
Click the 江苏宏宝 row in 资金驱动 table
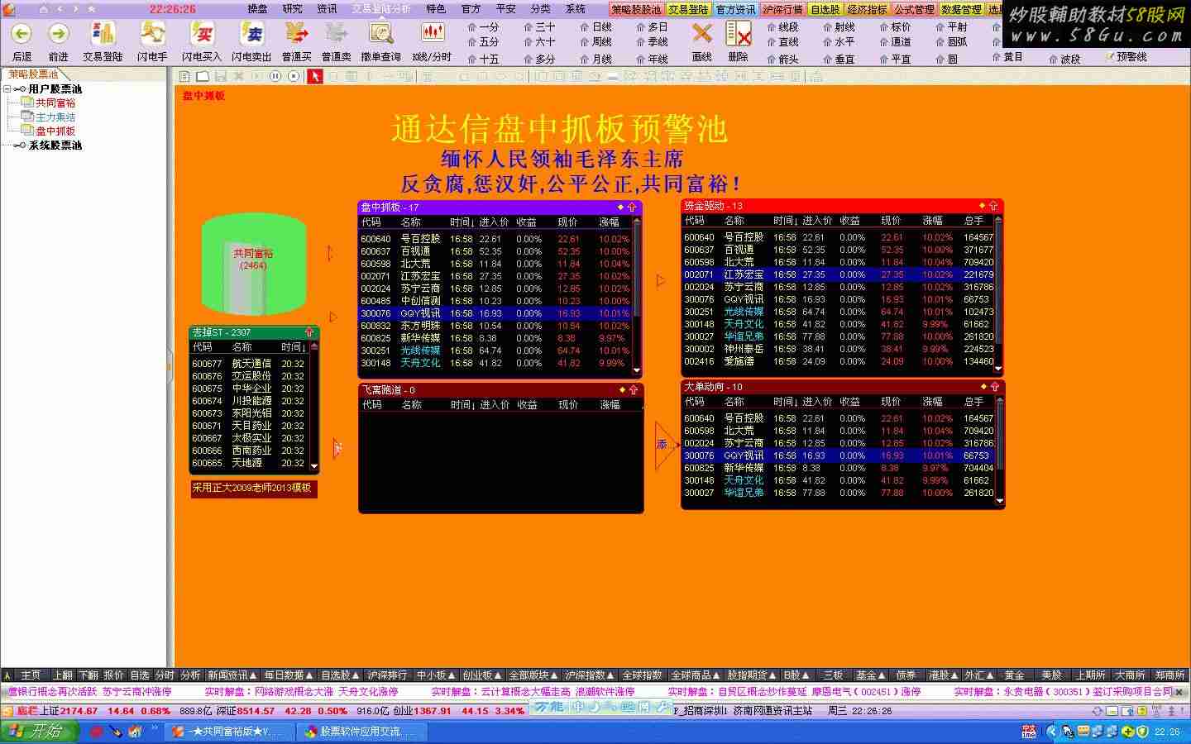[839, 274]
